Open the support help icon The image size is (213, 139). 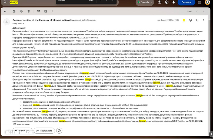(x=160, y=2)
